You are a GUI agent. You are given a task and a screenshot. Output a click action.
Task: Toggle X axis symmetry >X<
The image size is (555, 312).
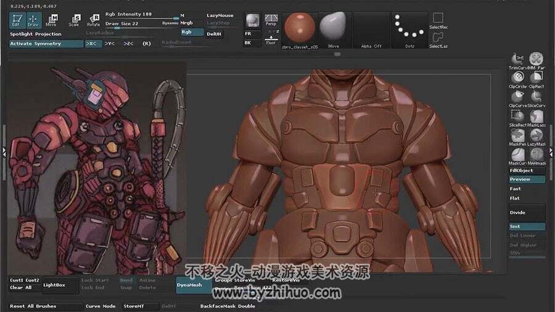pos(93,44)
